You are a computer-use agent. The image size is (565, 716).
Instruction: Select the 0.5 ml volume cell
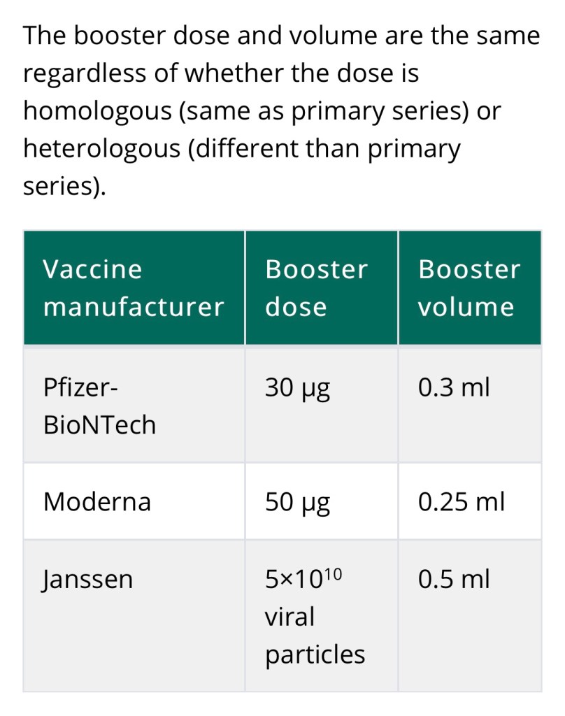coord(454,578)
